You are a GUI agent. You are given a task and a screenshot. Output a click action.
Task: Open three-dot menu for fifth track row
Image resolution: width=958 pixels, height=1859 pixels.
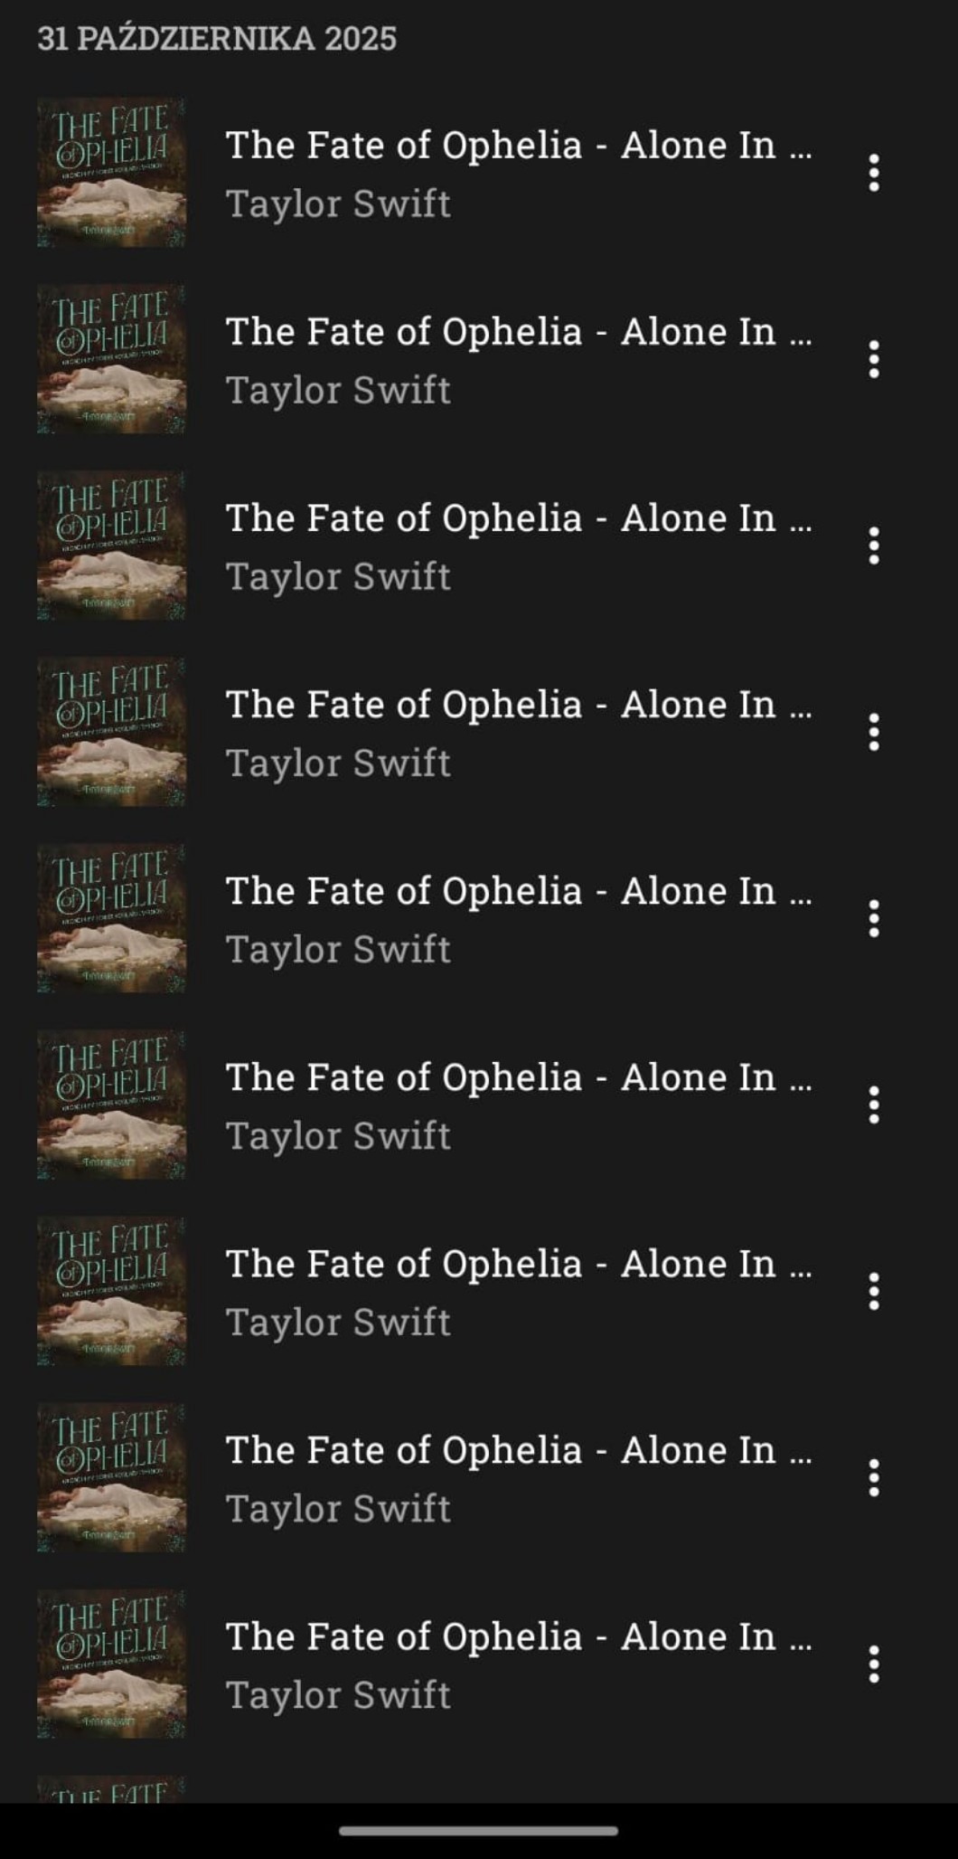[873, 918]
